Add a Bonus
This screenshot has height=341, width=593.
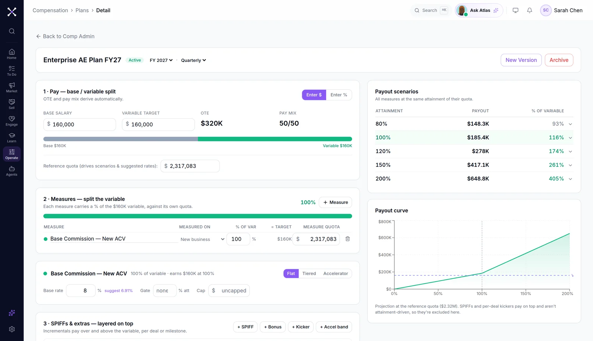pos(273,327)
